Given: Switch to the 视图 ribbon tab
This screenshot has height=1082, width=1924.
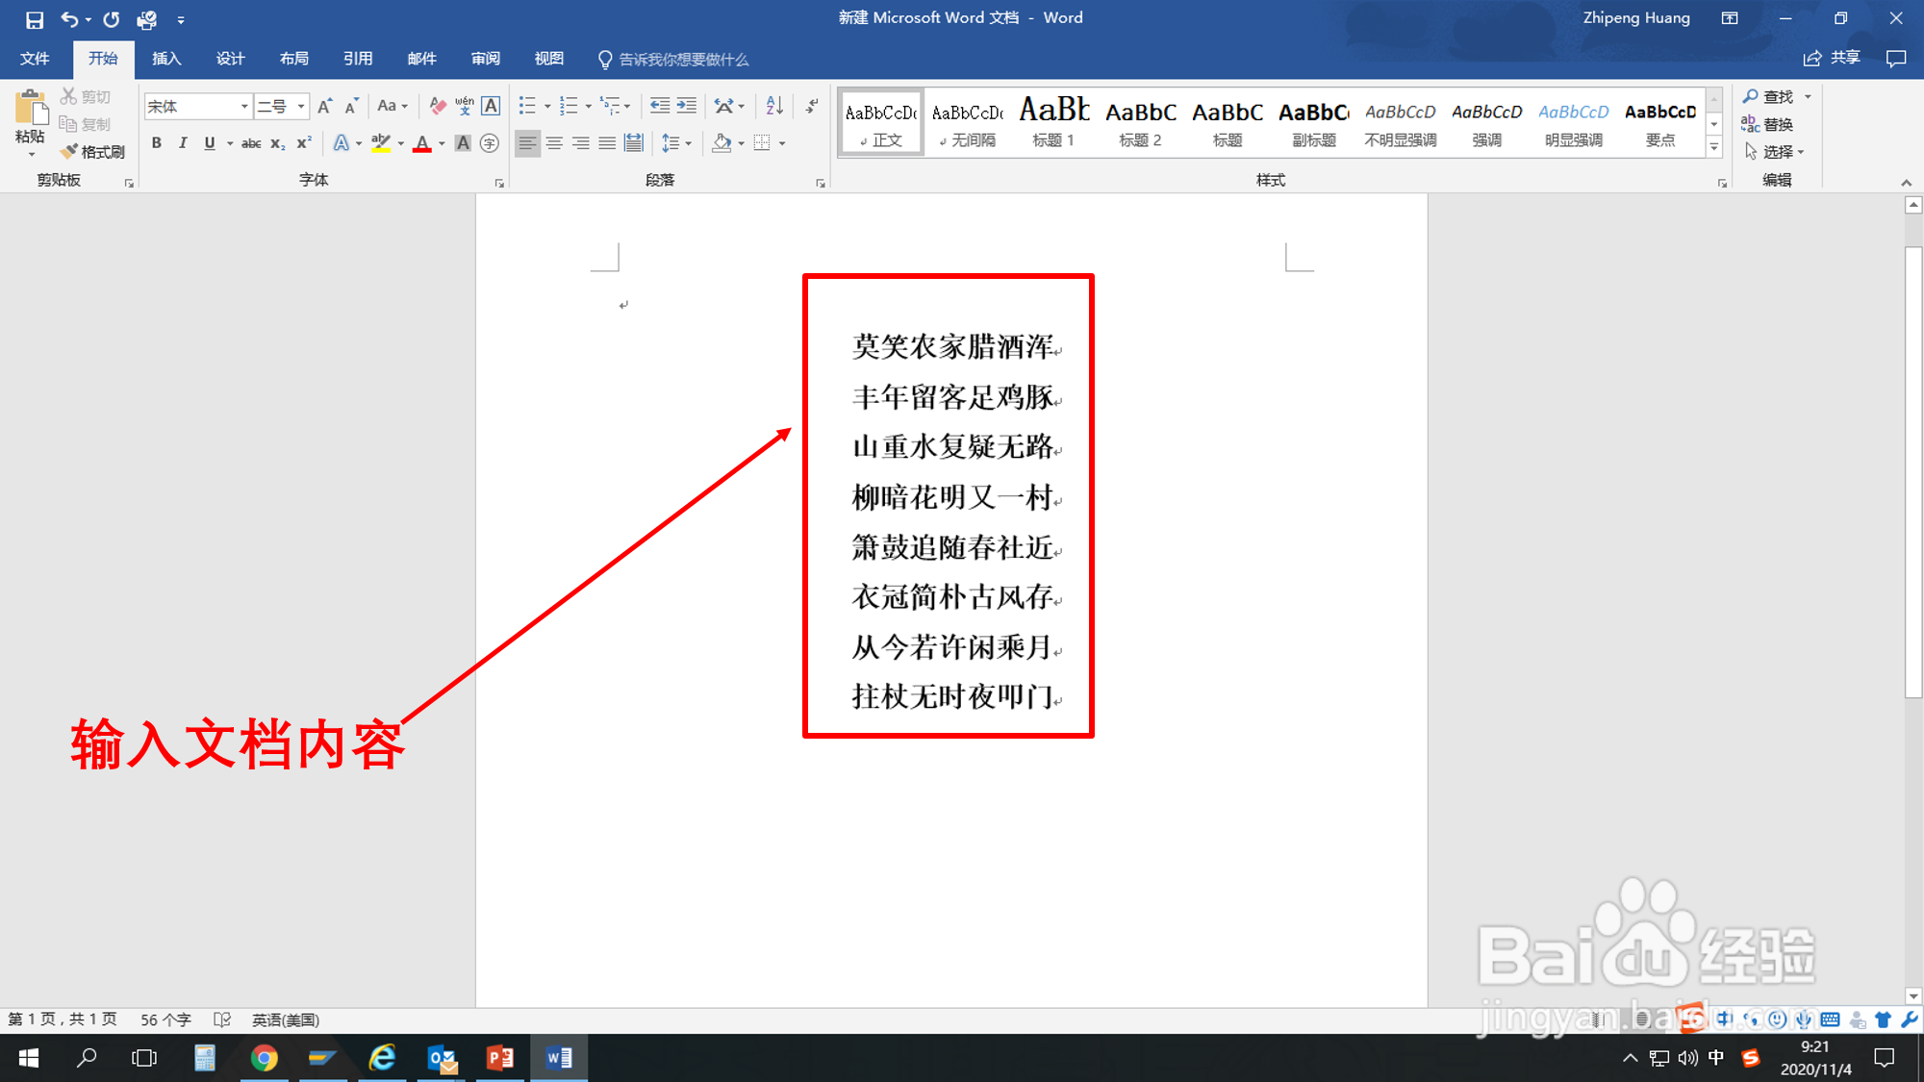Looking at the screenshot, I should point(547,58).
